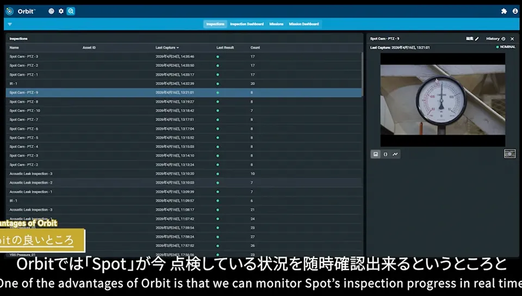Select Spot Cam - PTZ - 3 captured 13:14:10

click(184, 156)
